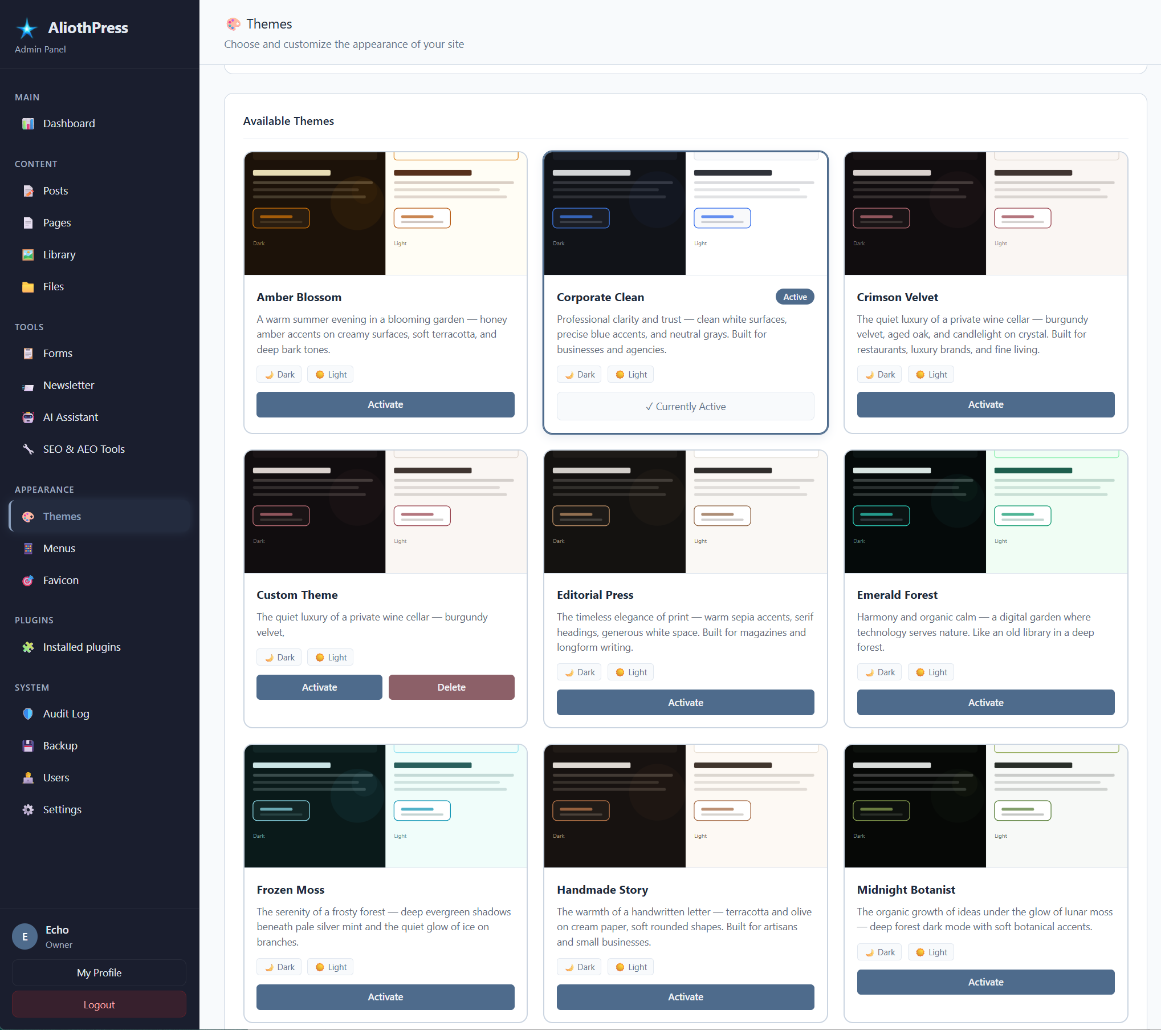This screenshot has height=1030, width=1161.
Task: Click Emerald Forest light preview thumbnail
Action: click(1057, 512)
